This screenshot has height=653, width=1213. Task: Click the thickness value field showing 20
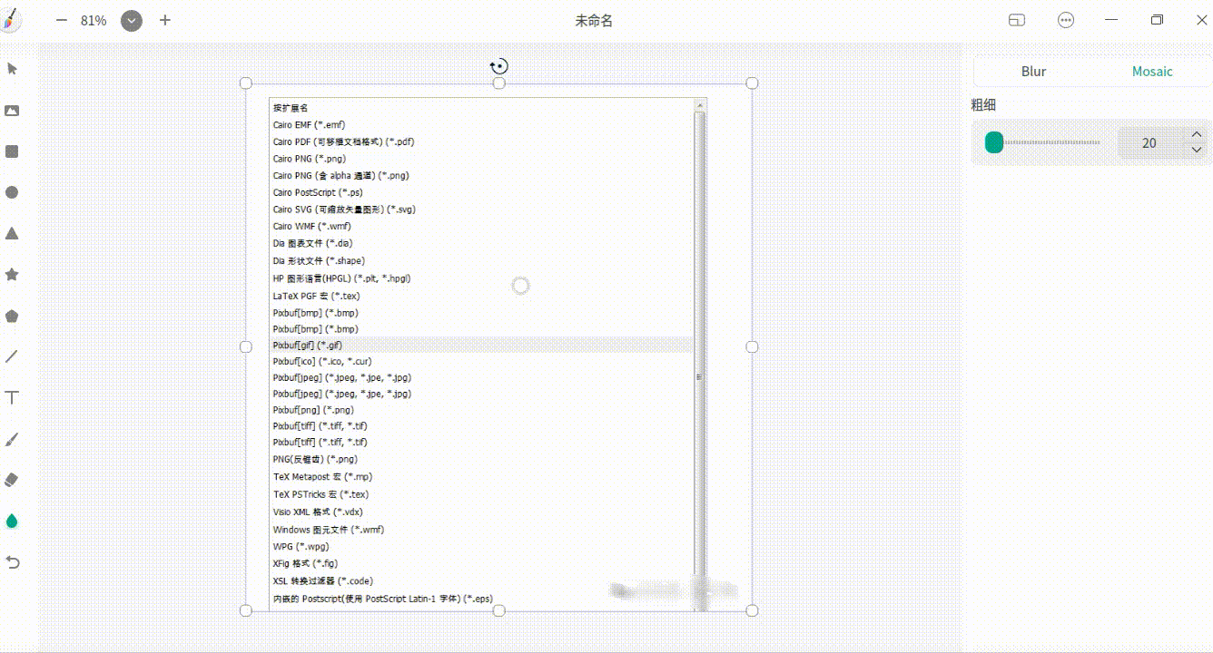pos(1149,142)
